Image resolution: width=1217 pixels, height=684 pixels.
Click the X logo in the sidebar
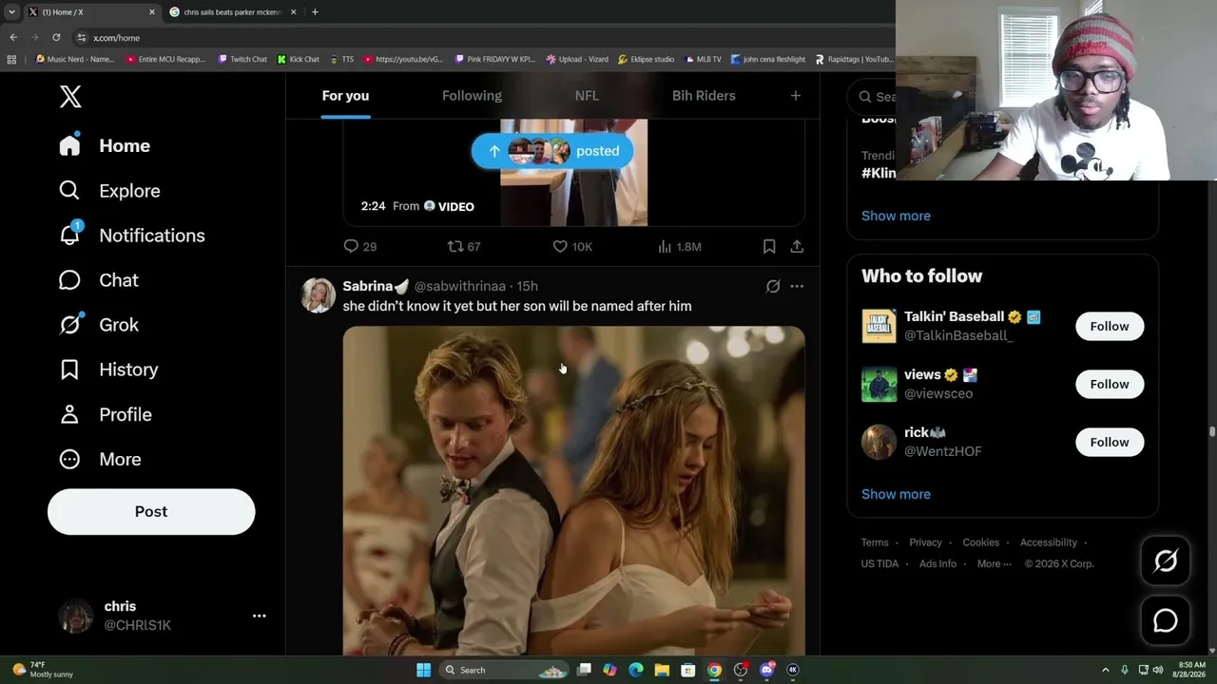point(70,96)
